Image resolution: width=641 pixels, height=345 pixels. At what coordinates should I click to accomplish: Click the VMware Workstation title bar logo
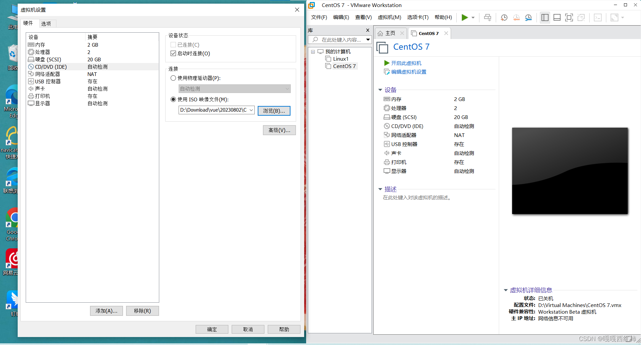[311, 5]
